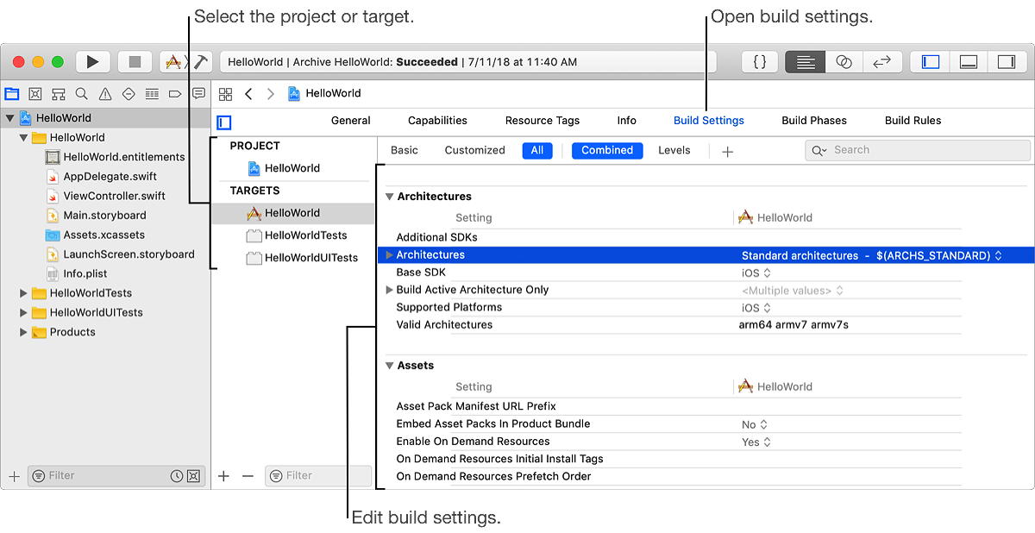
Task: Select the Combined settings view
Action: pyautogui.click(x=607, y=150)
